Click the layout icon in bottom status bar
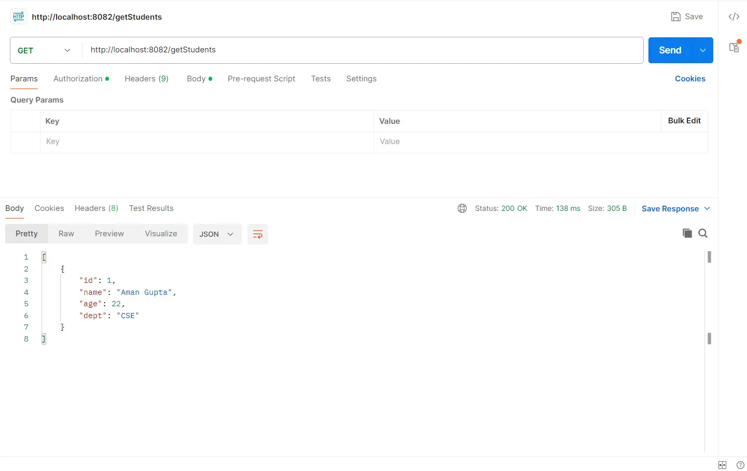The image size is (747, 471). [x=722, y=465]
